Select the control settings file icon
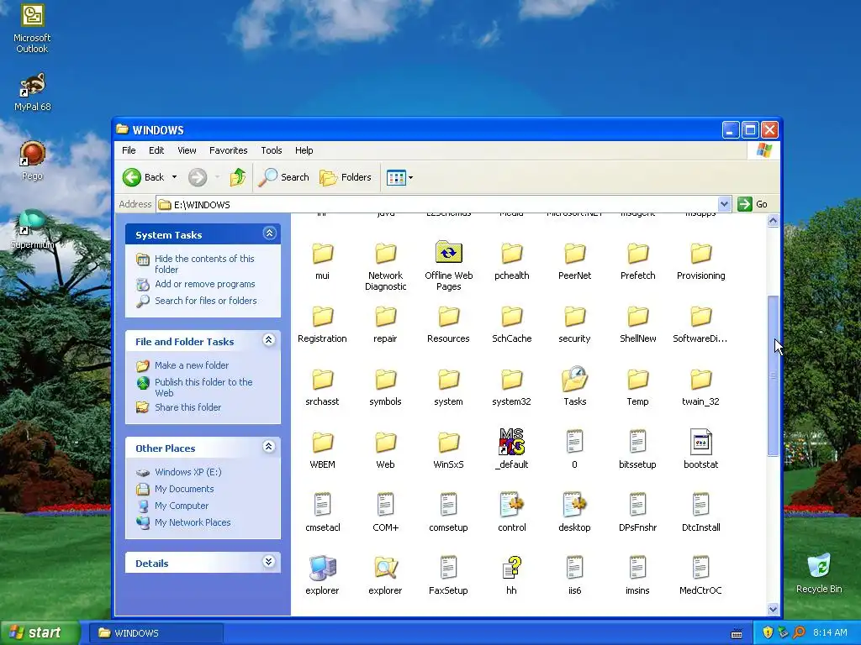The height and width of the screenshot is (645, 861). click(x=511, y=505)
